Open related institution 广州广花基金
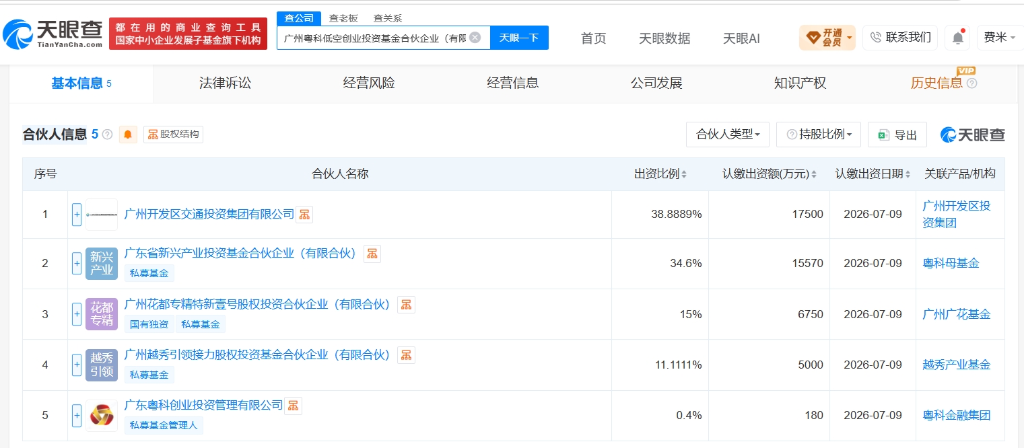 (956, 314)
